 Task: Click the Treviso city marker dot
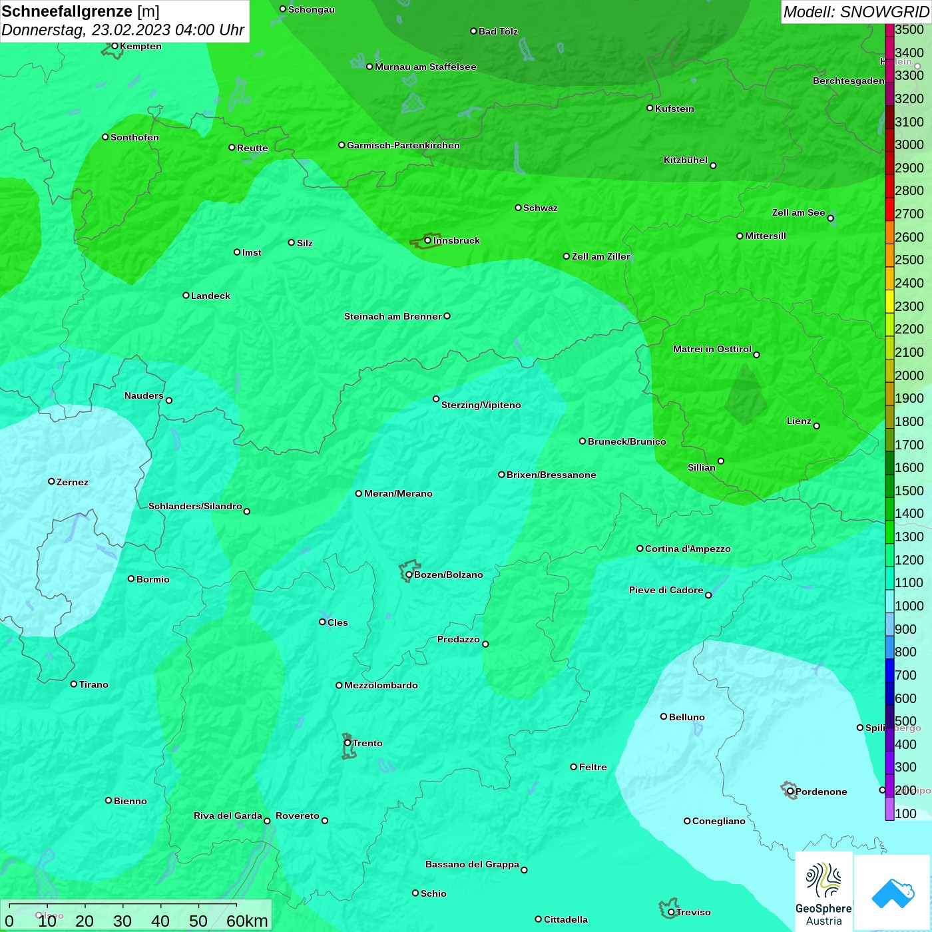671,912
